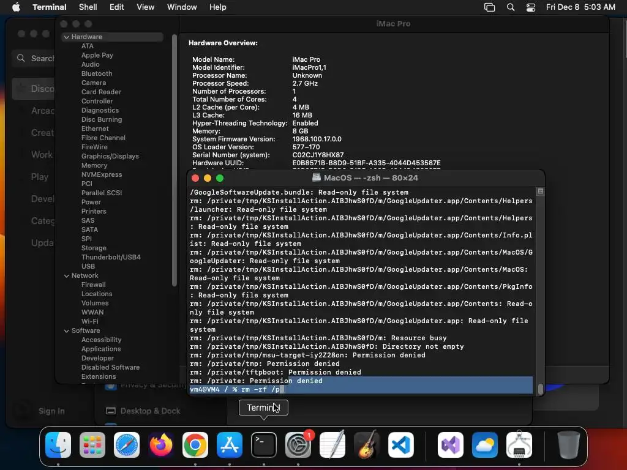The height and width of the screenshot is (470, 627).
Task: Open the Weather app in the Dock
Action: 485,445
